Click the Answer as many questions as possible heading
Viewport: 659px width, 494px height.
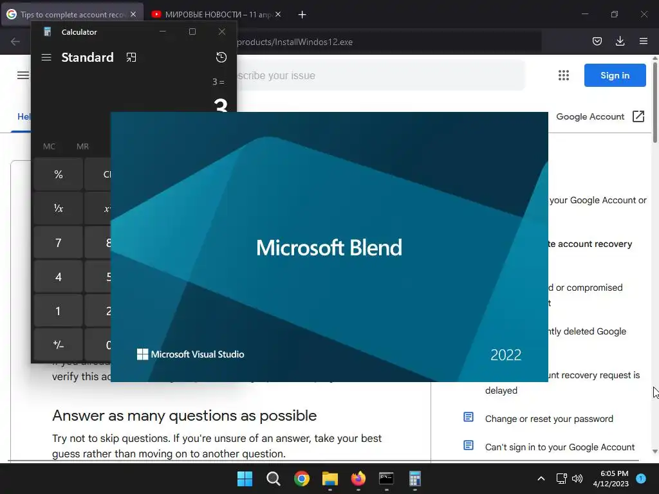(x=184, y=416)
